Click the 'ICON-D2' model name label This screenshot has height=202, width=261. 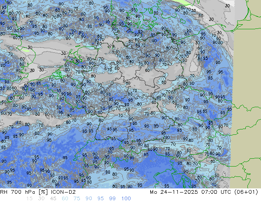coord(63,192)
